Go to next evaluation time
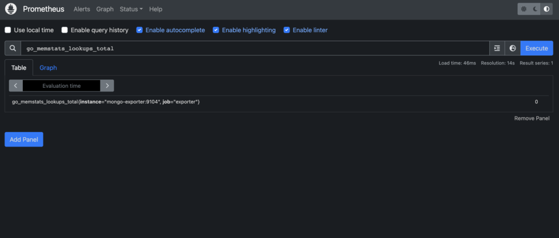This screenshot has width=559, height=238. pos(107,86)
